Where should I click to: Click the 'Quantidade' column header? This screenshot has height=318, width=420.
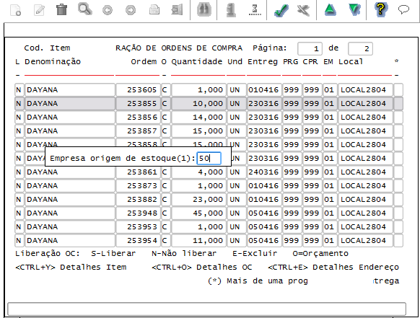(x=196, y=61)
